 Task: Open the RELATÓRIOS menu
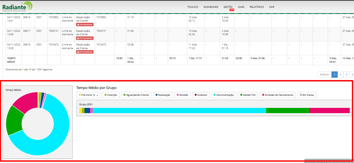[x=257, y=7]
